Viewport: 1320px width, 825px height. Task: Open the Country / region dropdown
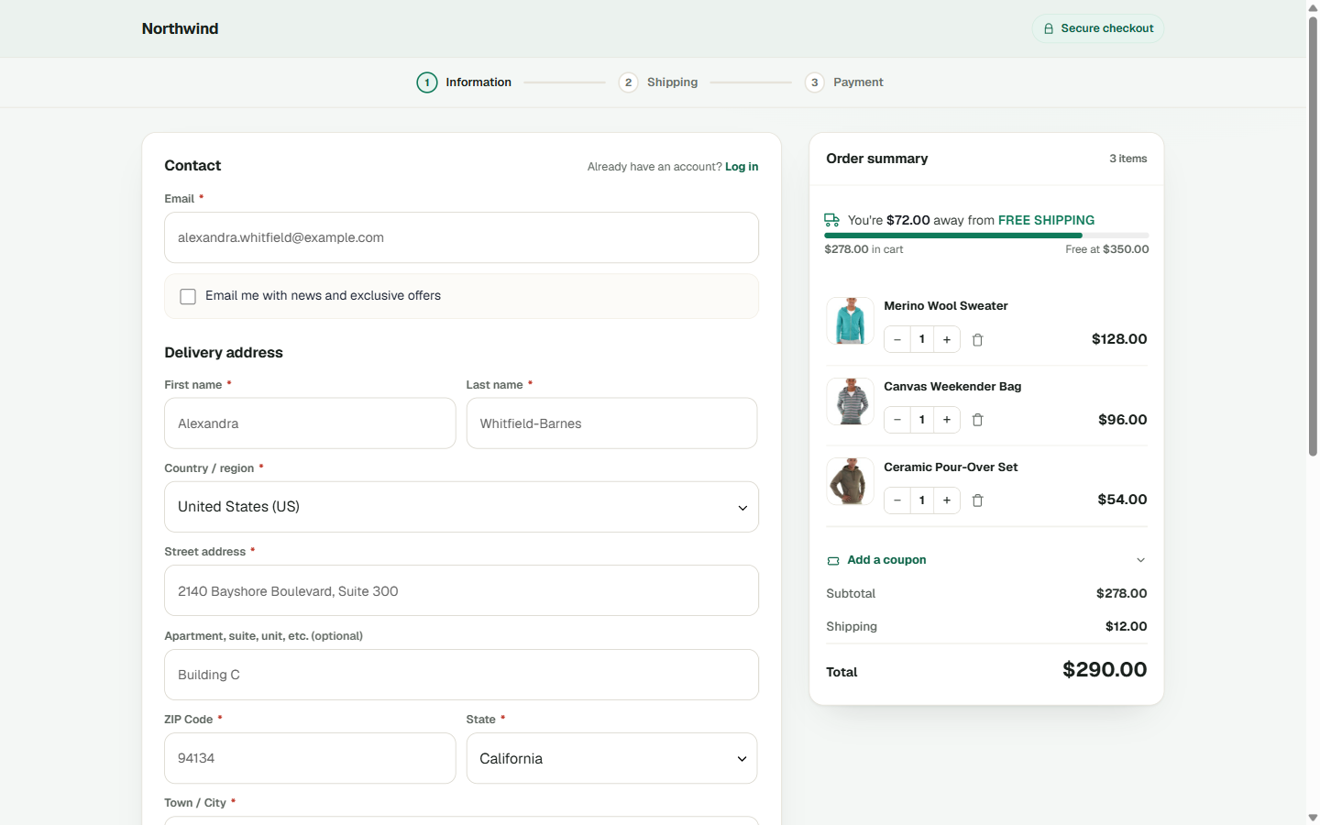461,507
